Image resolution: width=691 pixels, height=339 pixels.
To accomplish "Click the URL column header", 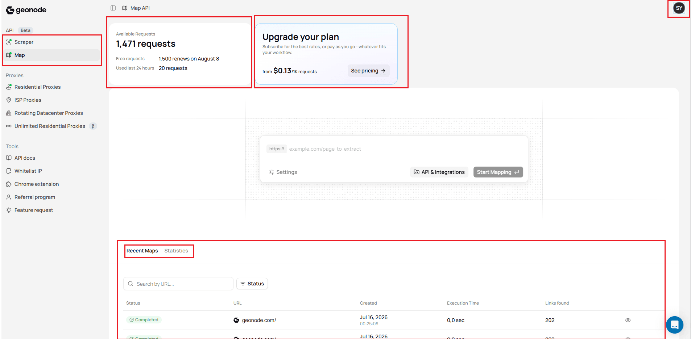I will point(237,303).
